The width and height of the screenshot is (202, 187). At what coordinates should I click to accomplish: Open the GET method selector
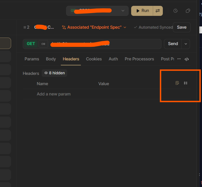pyautogui.click(x=31, y=44)
